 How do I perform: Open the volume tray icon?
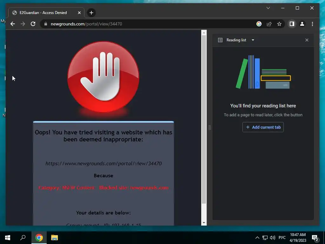[x=273, y=238]
